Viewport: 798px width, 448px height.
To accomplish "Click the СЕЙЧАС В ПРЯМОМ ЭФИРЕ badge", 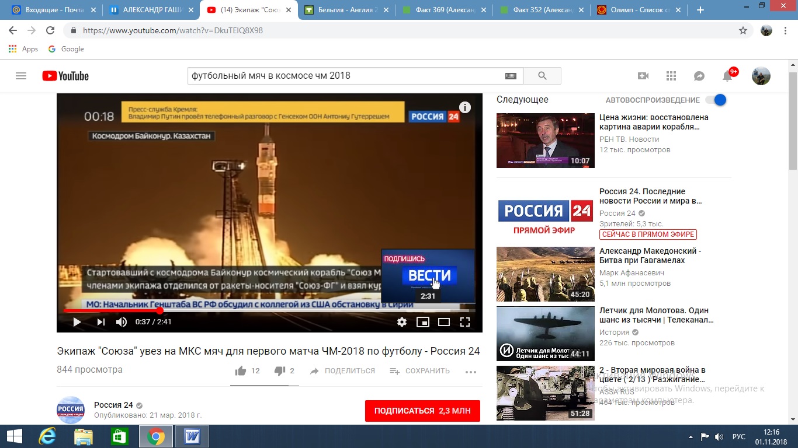I will pyautogui.click(x=648, y=235).
